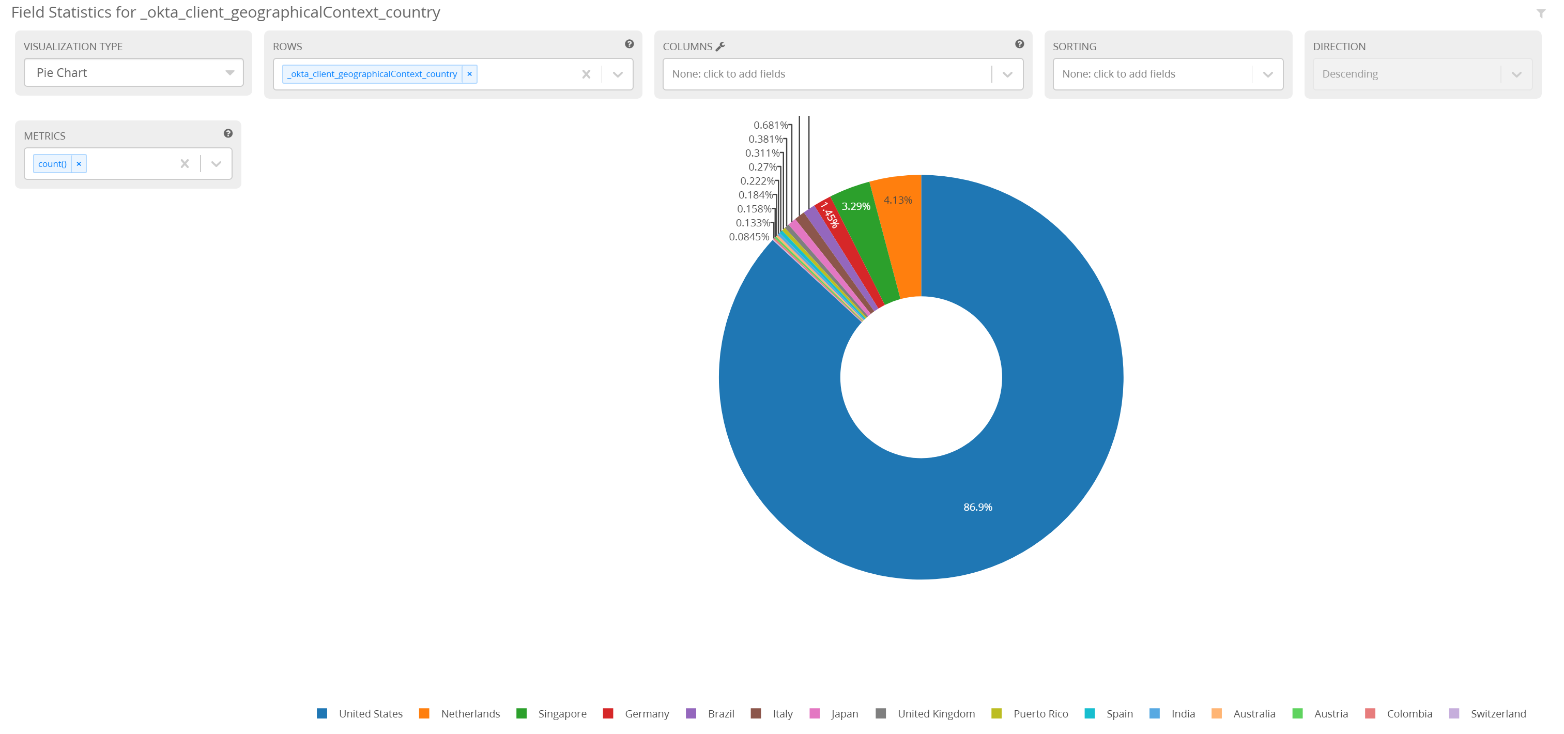
Task: Open the Columns help question icon
Action: 1019,44
